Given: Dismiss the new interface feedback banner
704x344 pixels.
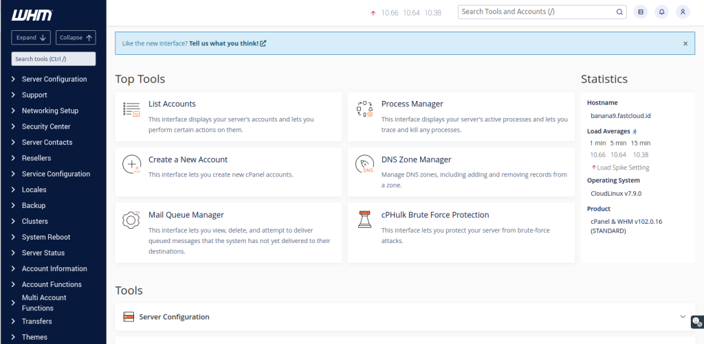Looking at the screenshot, I should tap(685, 43).
